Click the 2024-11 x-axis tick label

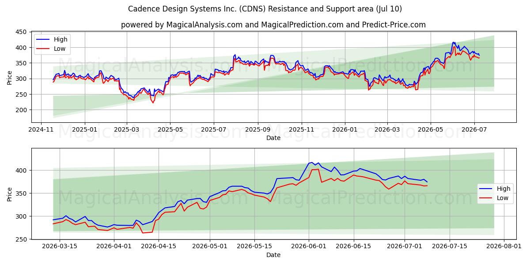pos(41,129)
